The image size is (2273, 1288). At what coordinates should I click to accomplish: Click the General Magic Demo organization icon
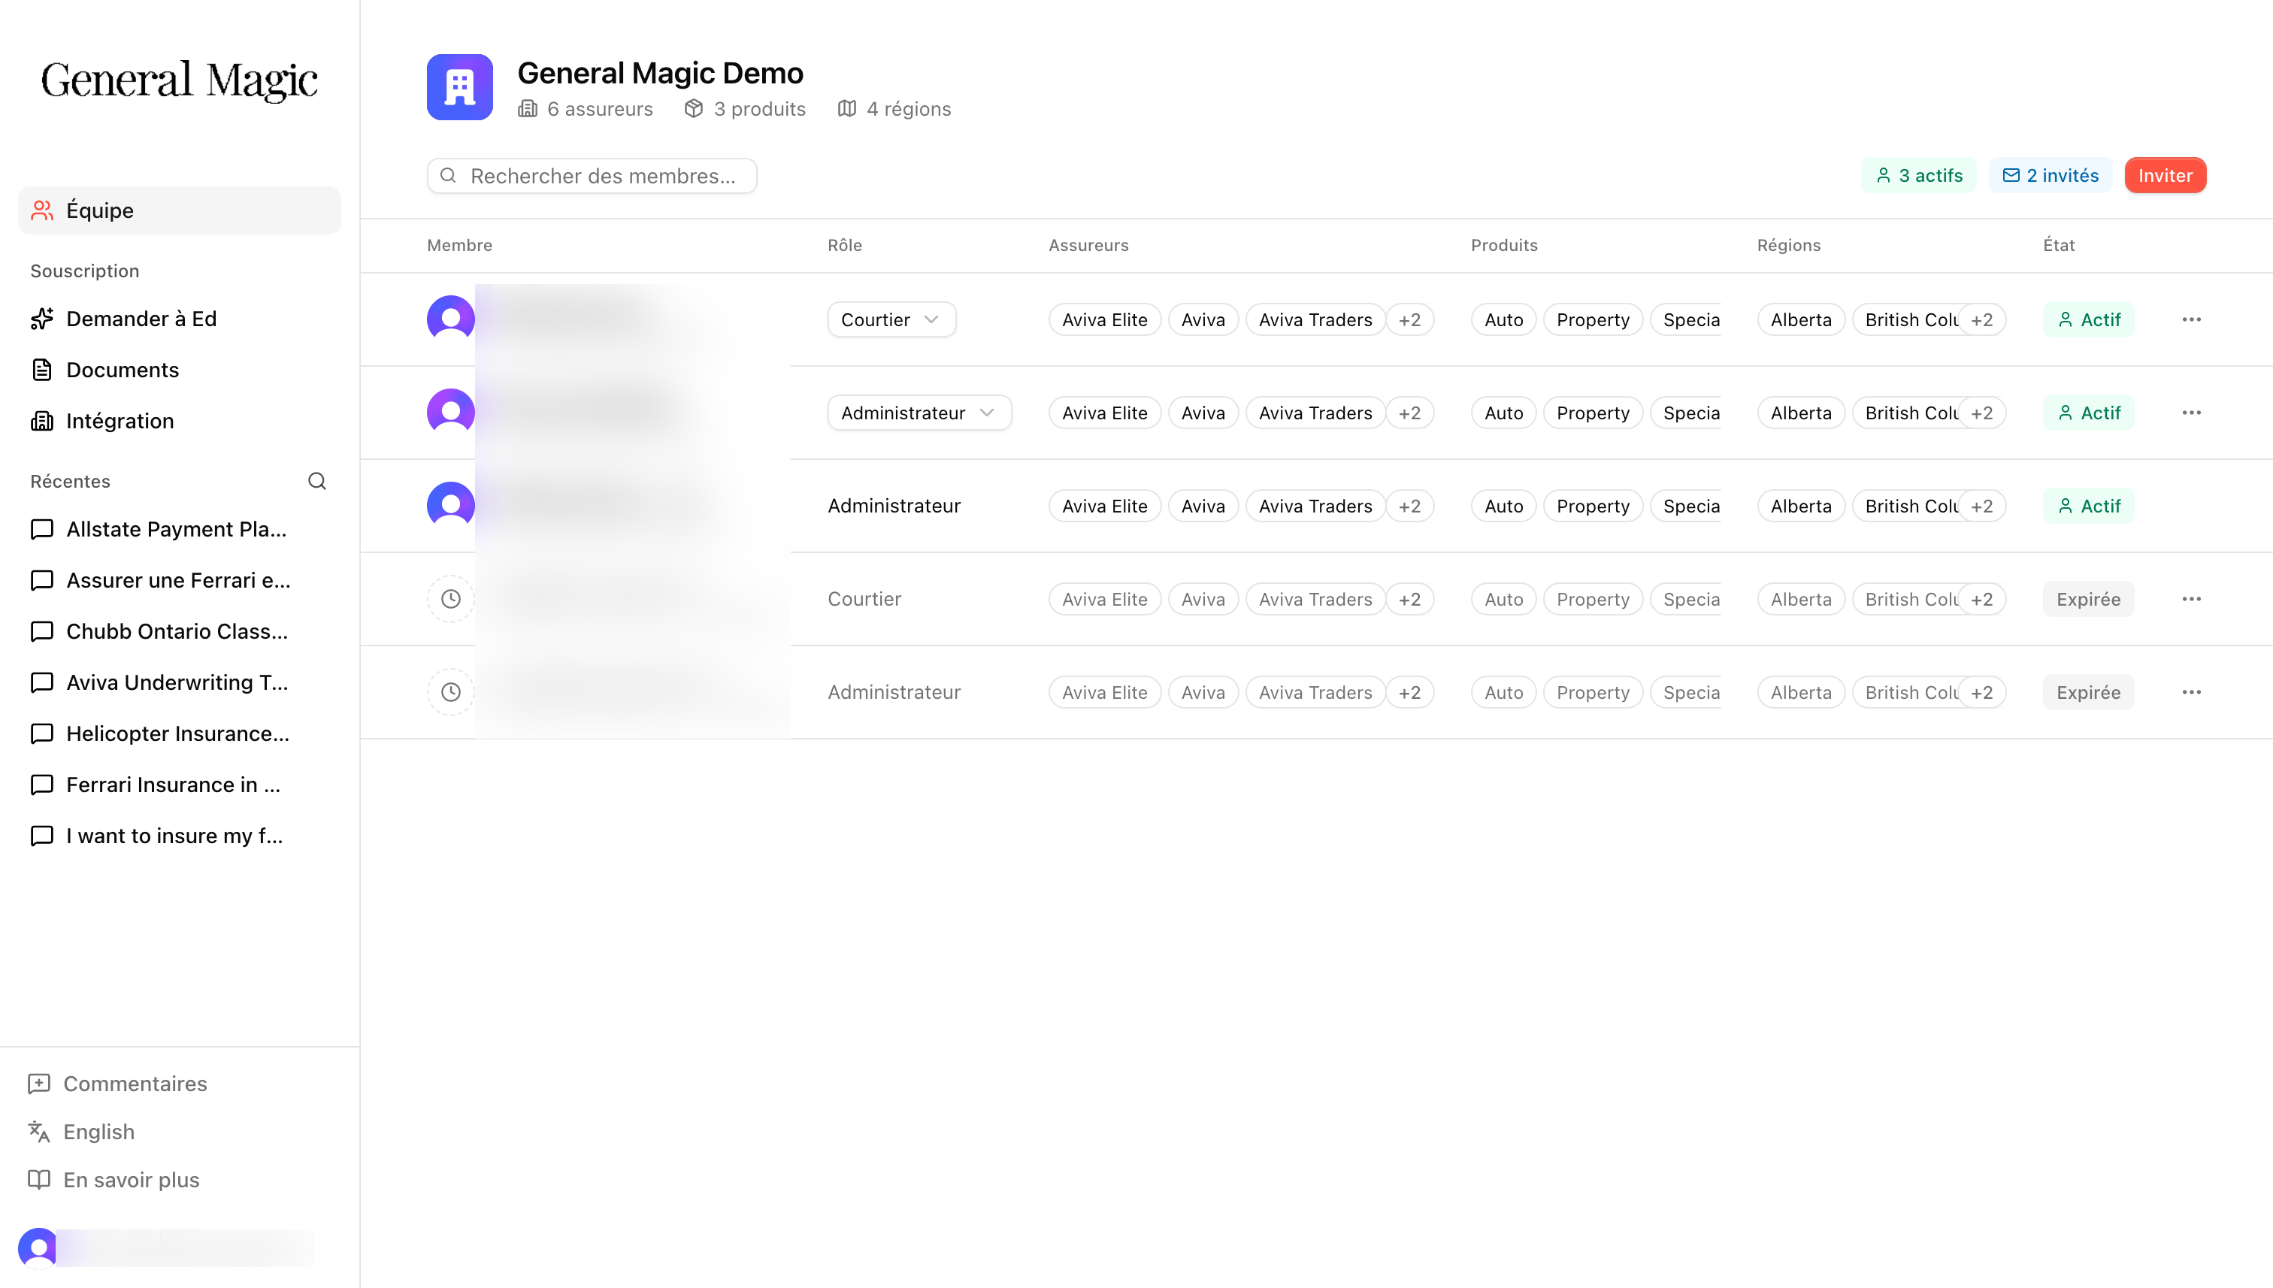pyautogui.click(x=459, y=86)
